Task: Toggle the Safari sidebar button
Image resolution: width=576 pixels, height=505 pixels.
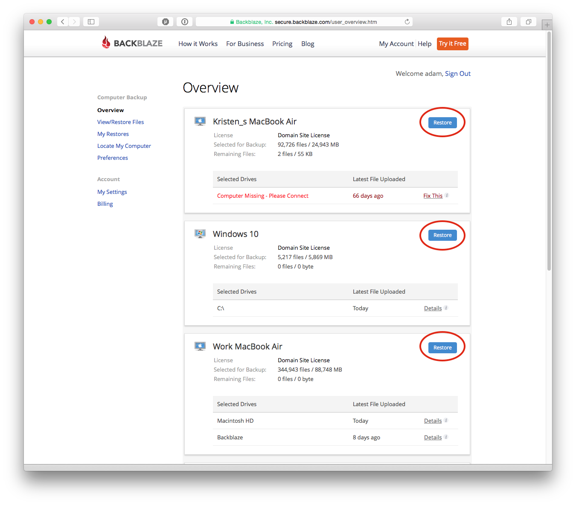Action: click(x=91, y=22)
